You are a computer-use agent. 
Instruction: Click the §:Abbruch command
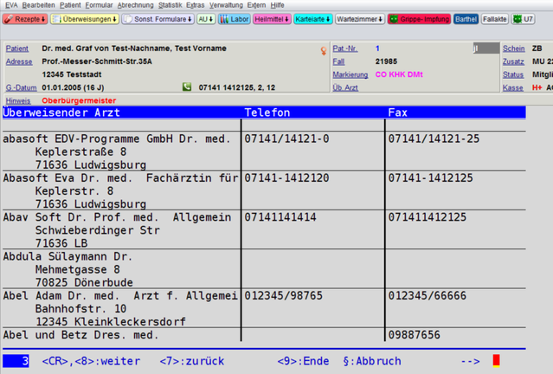(372, 361)
